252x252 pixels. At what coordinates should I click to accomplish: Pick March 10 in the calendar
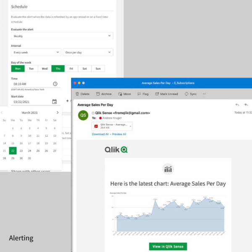[x=29, y=136]
